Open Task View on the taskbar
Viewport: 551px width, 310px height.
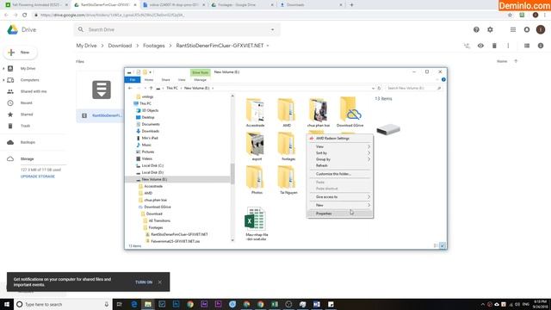coord(119,304)
